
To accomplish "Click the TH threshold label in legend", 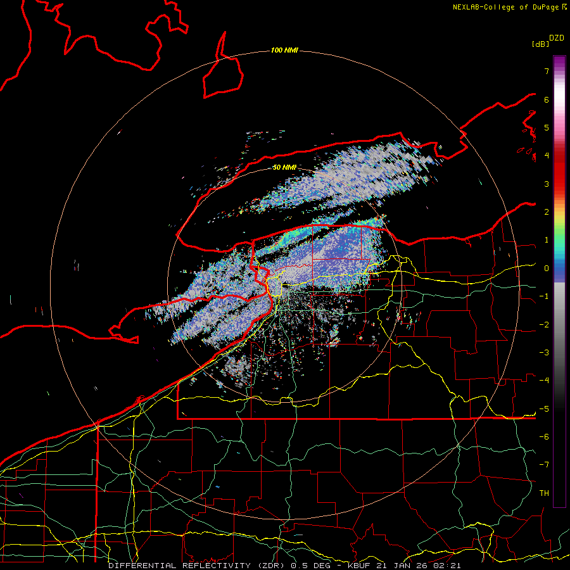I will (x=544, y=493).
